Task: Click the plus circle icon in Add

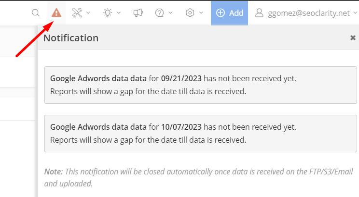Action: click(221, 13)
